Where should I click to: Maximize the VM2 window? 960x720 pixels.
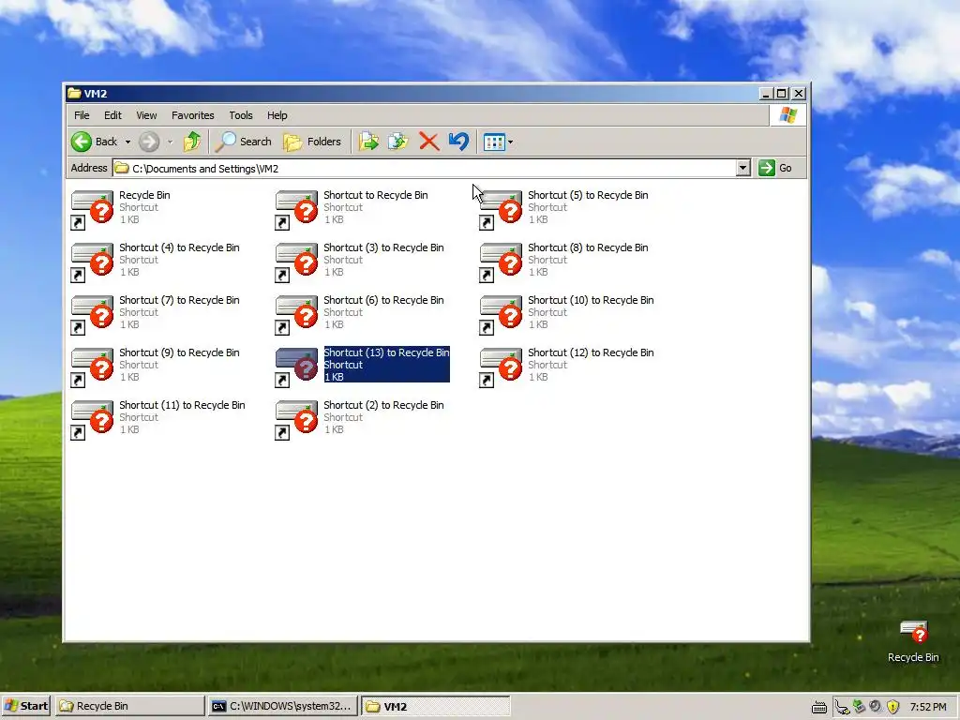[x=781, y=94]
